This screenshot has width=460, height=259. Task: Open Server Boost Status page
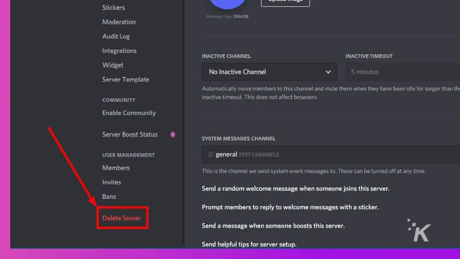tap(130, 134)
